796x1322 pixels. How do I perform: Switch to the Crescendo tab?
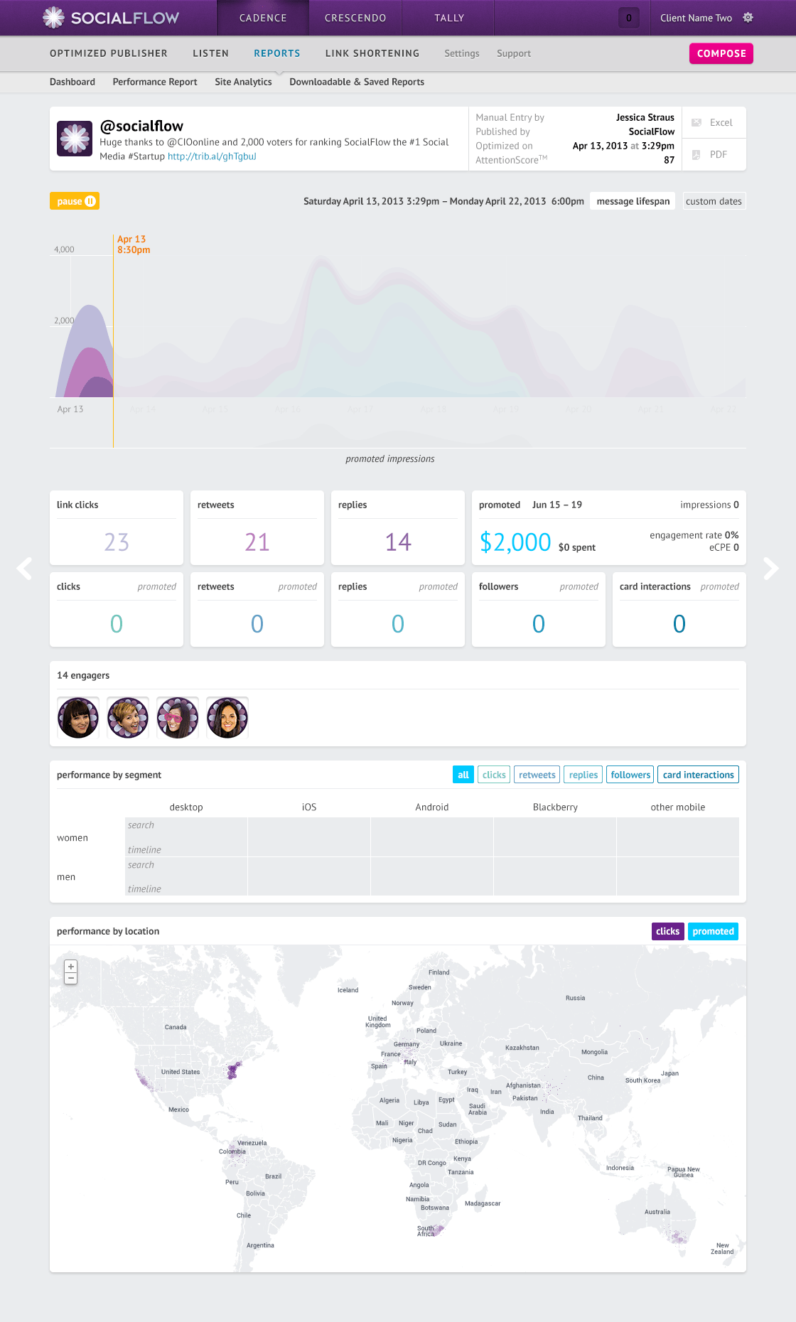[355, 18]
